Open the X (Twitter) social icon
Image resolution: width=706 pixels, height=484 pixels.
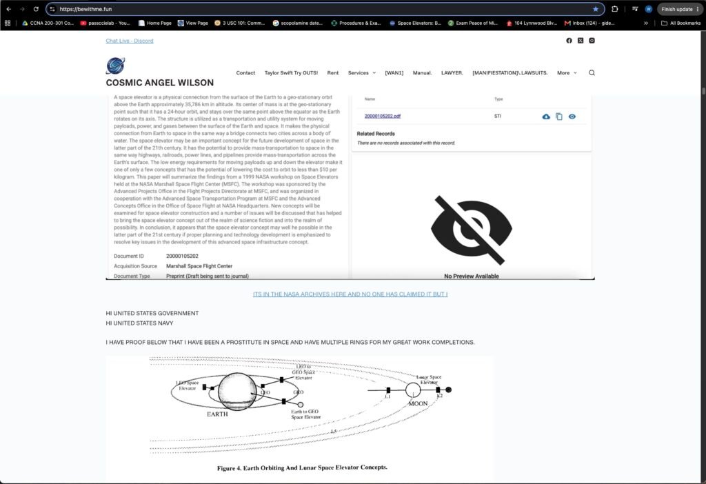coord(581,41)
